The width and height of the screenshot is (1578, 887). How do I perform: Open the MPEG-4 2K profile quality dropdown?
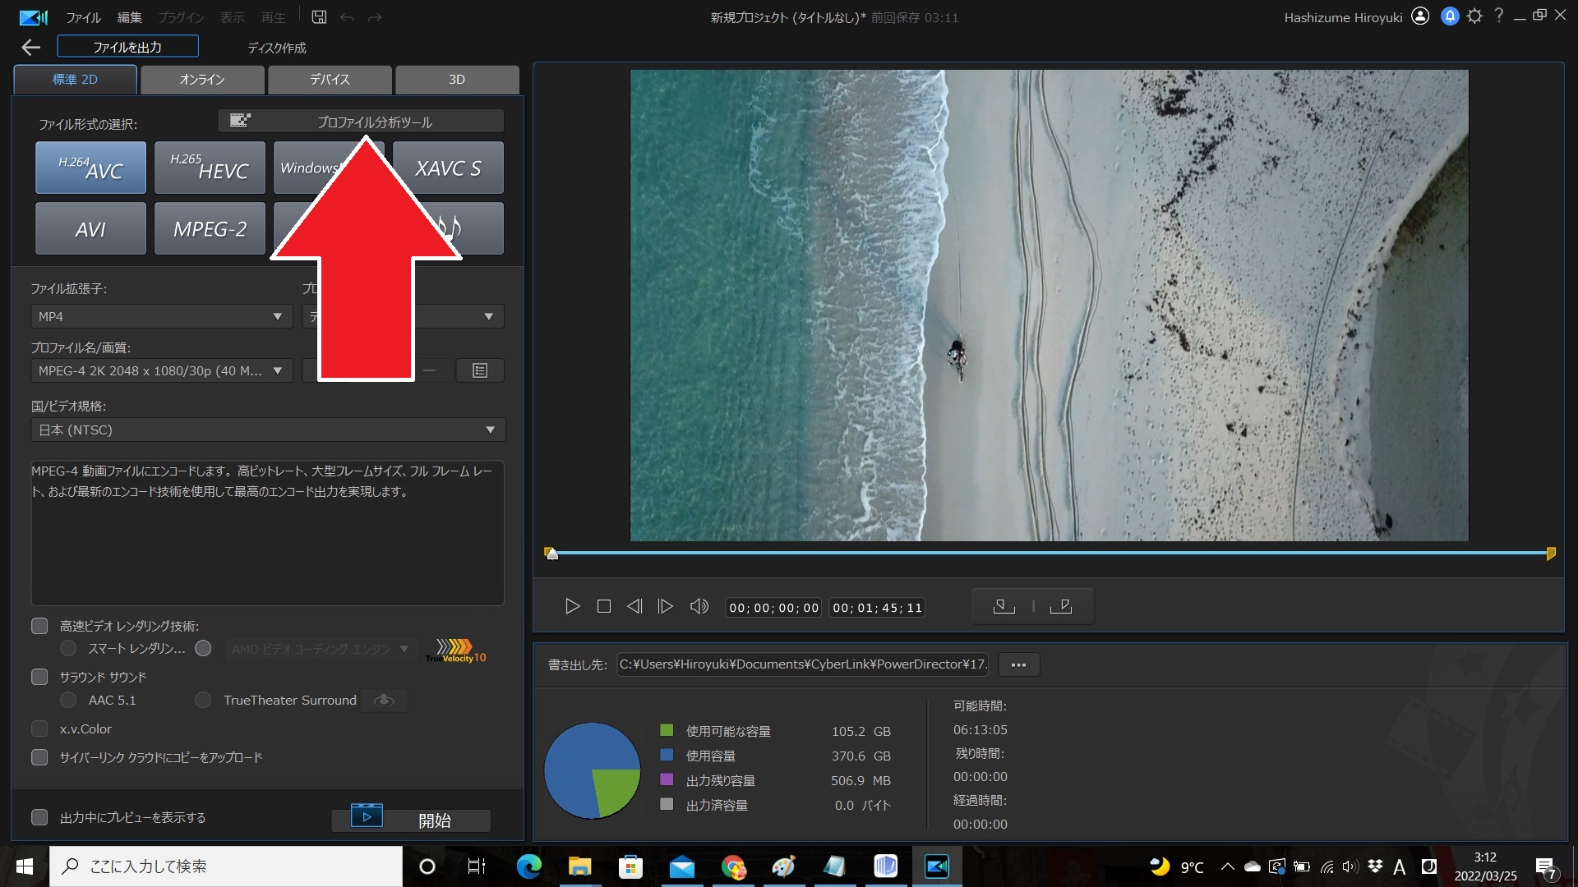[161, 371]
